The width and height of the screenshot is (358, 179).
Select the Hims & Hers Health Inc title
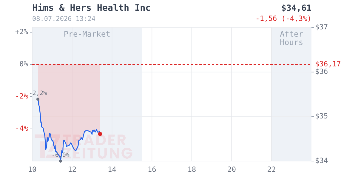[x=91, y=8]
